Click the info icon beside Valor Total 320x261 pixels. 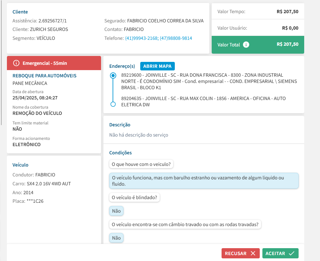pyautogui.click(x=246, y=44)
